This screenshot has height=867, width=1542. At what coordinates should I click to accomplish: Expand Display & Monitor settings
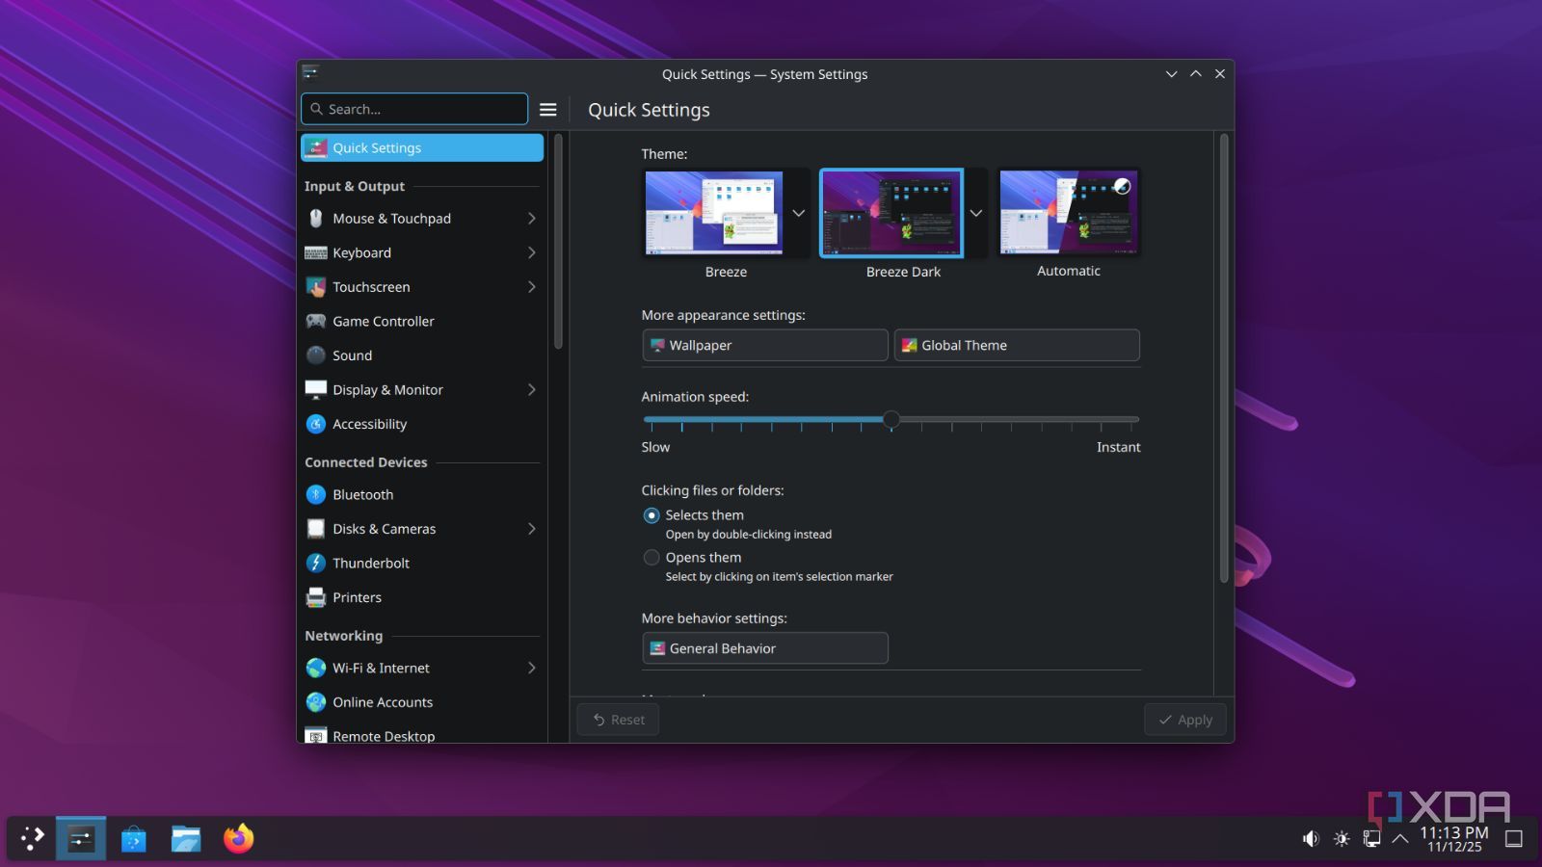tap(531, 390)
